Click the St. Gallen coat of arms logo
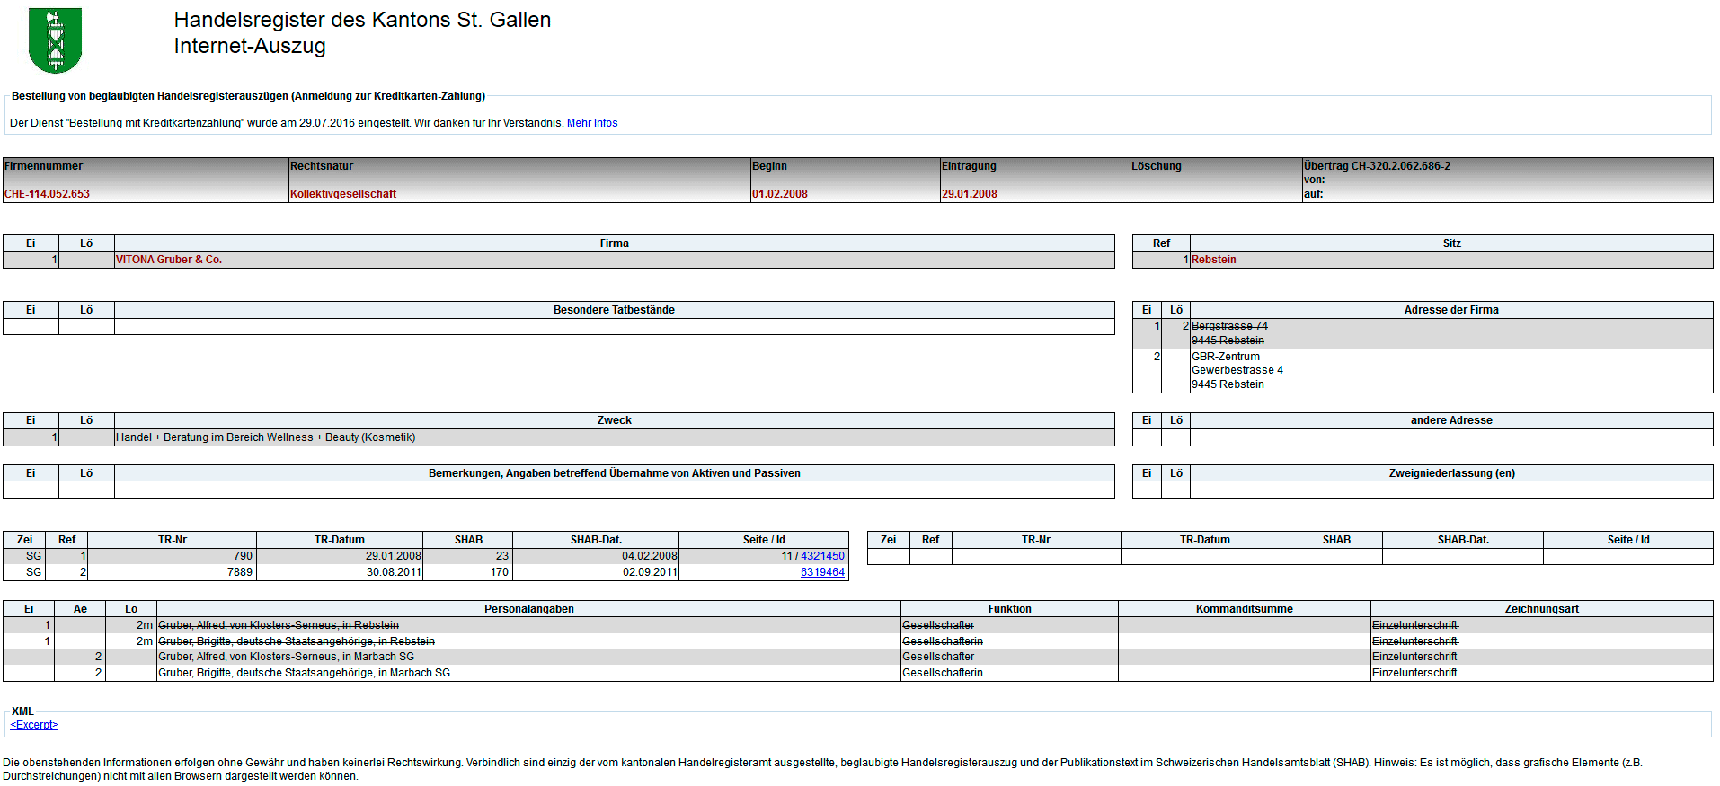Image resolution: width=1720 pixels, height=786 pixels. (56, 40)
